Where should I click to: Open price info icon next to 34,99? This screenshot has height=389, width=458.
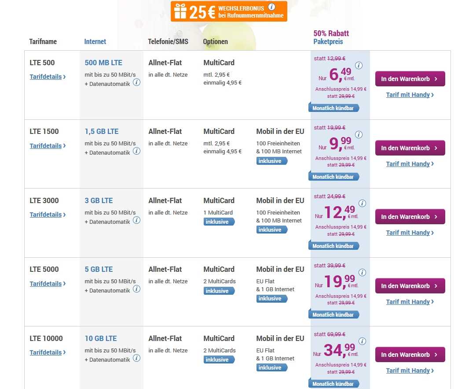pos(362,341)
